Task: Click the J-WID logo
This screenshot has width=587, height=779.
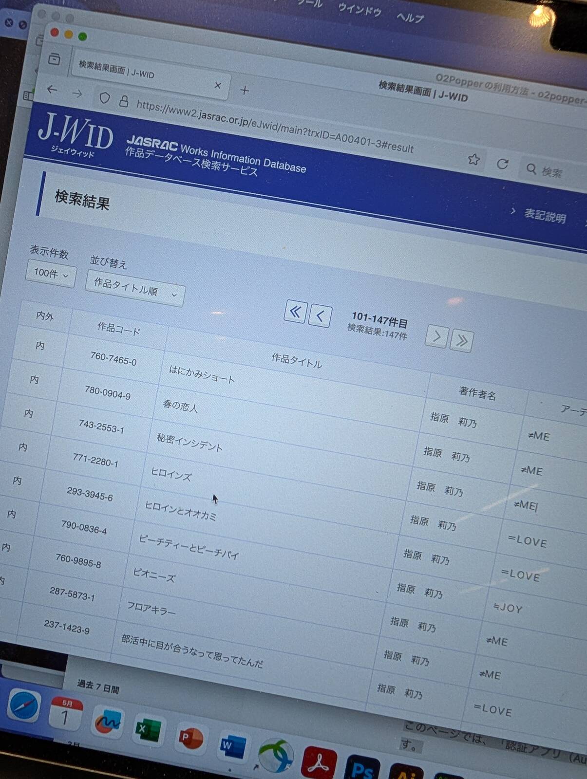Action: pos(75,135)
